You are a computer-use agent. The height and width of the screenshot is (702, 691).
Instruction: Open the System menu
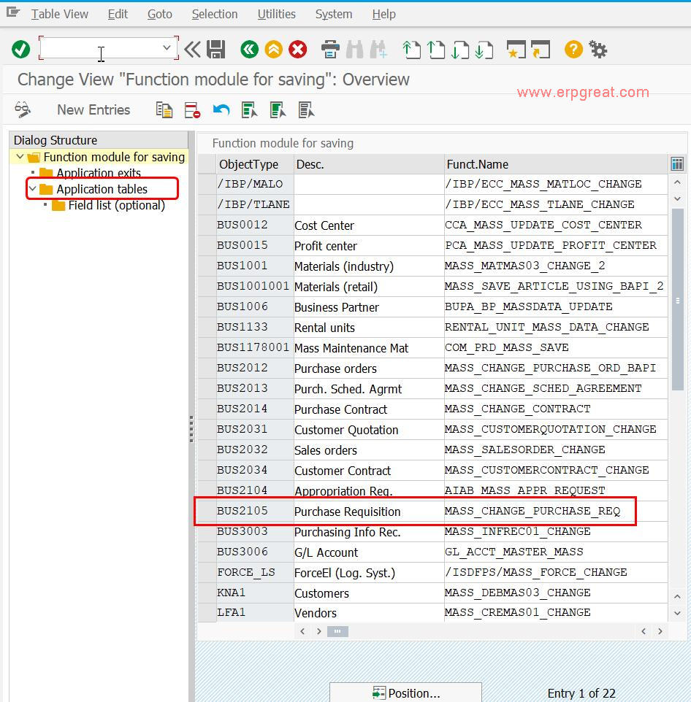point(334,15)
